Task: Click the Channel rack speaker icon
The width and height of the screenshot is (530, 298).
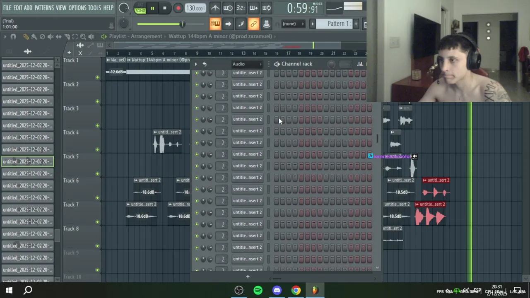Action: pos(277,64)
